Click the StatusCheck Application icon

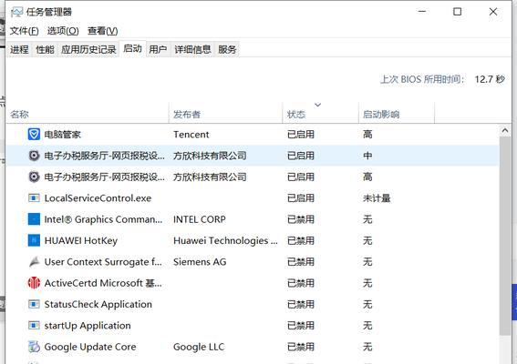[34, 304]
